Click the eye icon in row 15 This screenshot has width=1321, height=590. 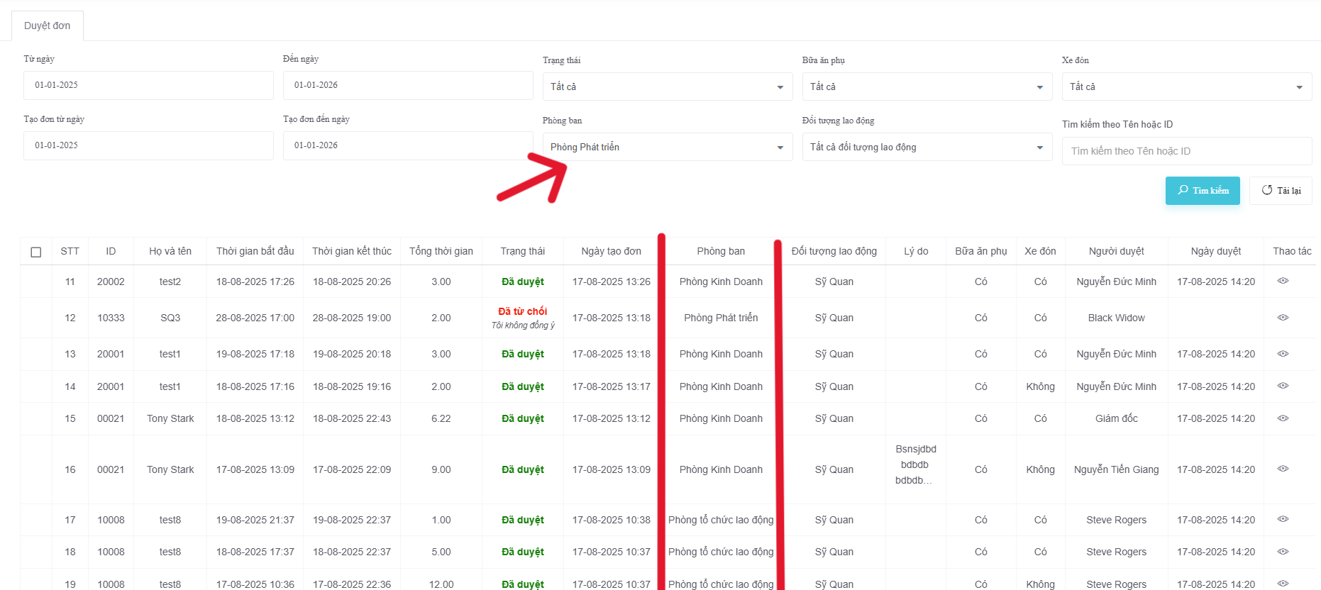(x=1283, y=418)
